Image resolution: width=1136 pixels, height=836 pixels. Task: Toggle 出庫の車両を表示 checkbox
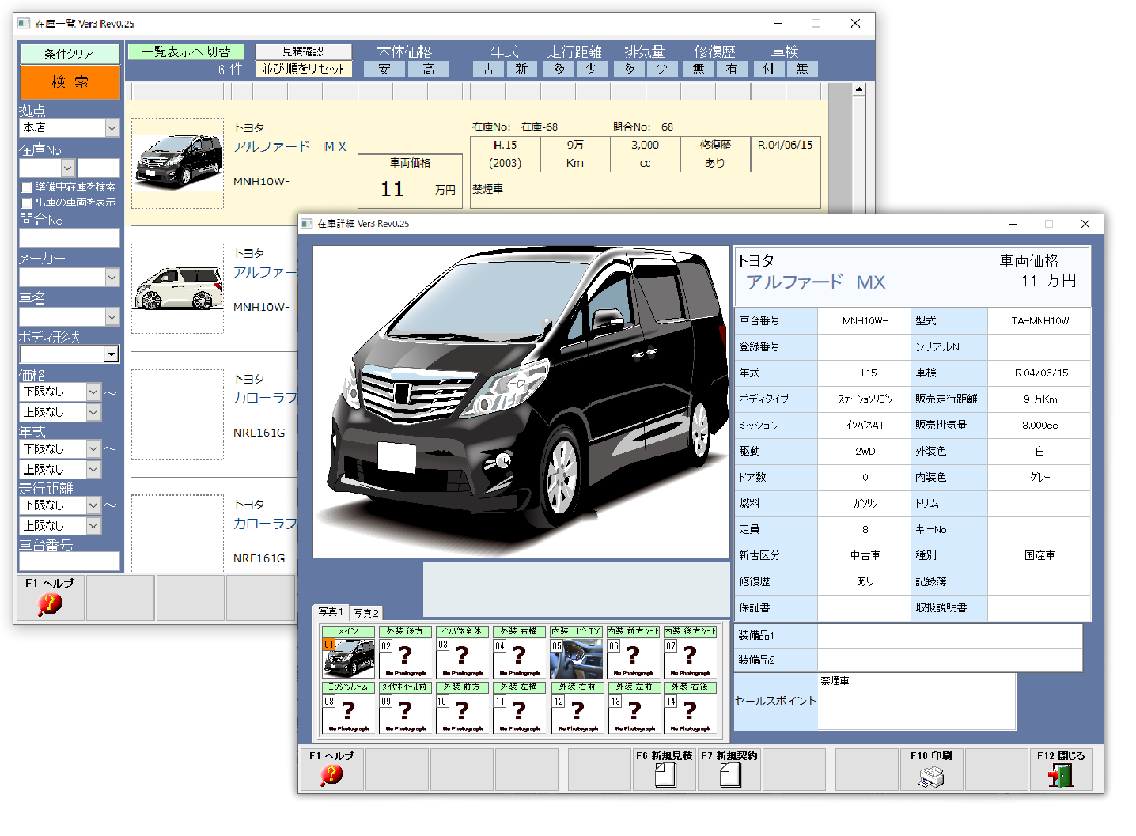click(26, 203)
